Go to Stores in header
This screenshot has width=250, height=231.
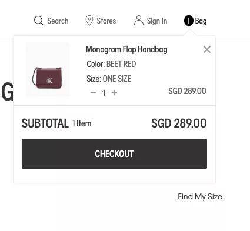[106, 21]
